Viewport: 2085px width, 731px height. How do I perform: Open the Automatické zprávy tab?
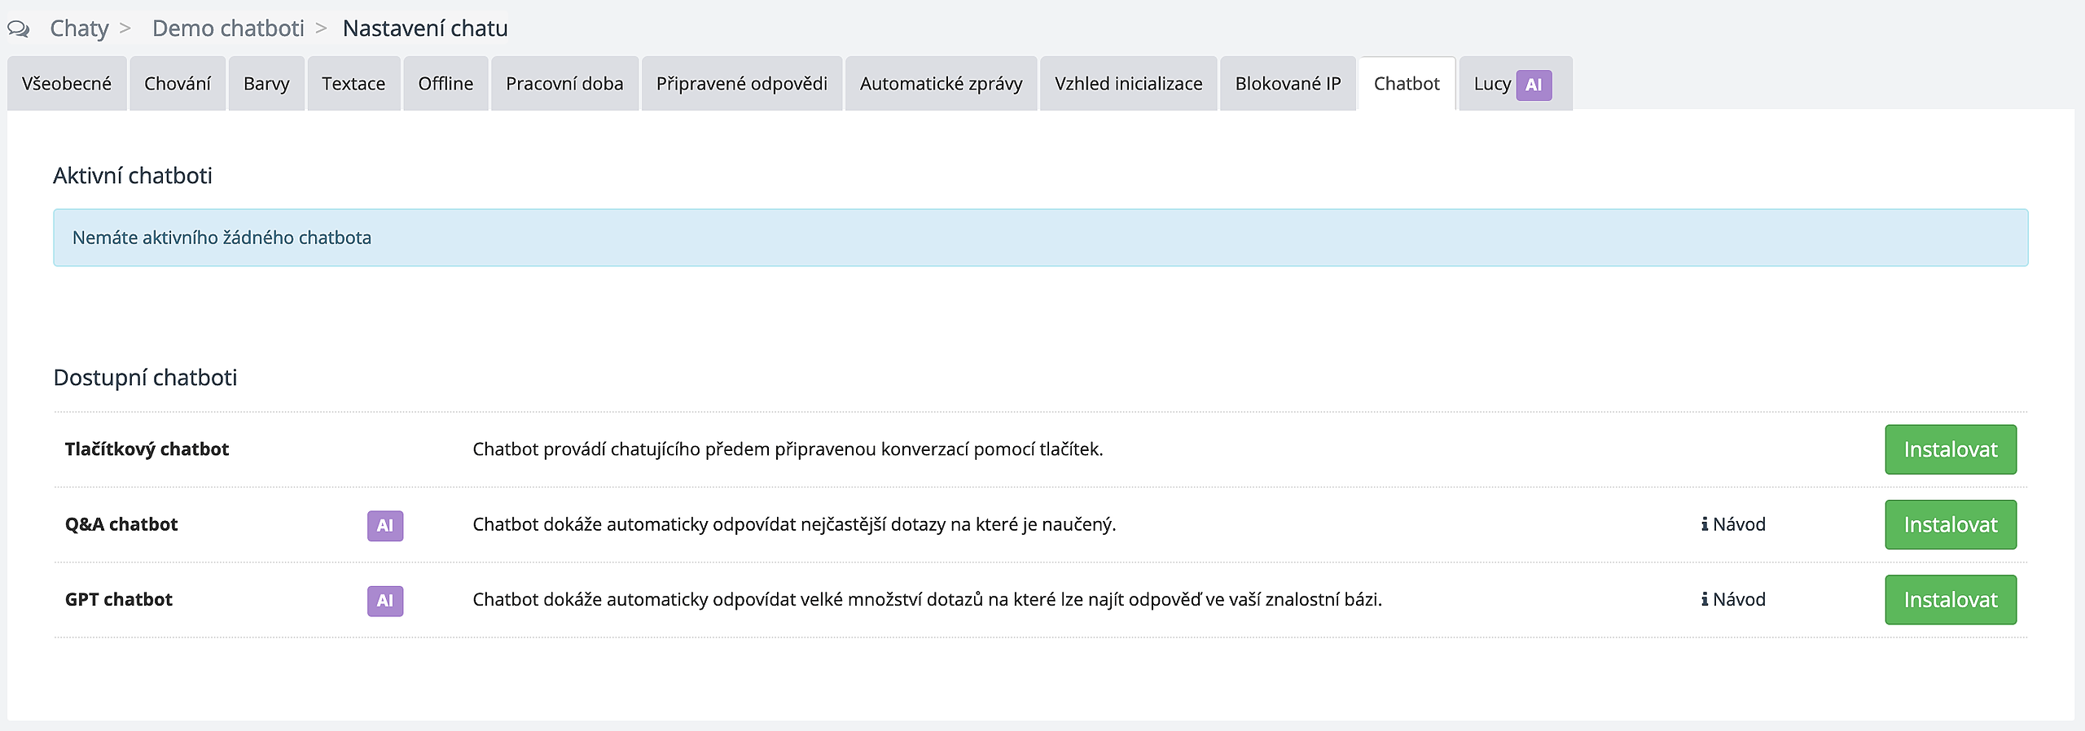pyautogui.click(x=941, y=84)
